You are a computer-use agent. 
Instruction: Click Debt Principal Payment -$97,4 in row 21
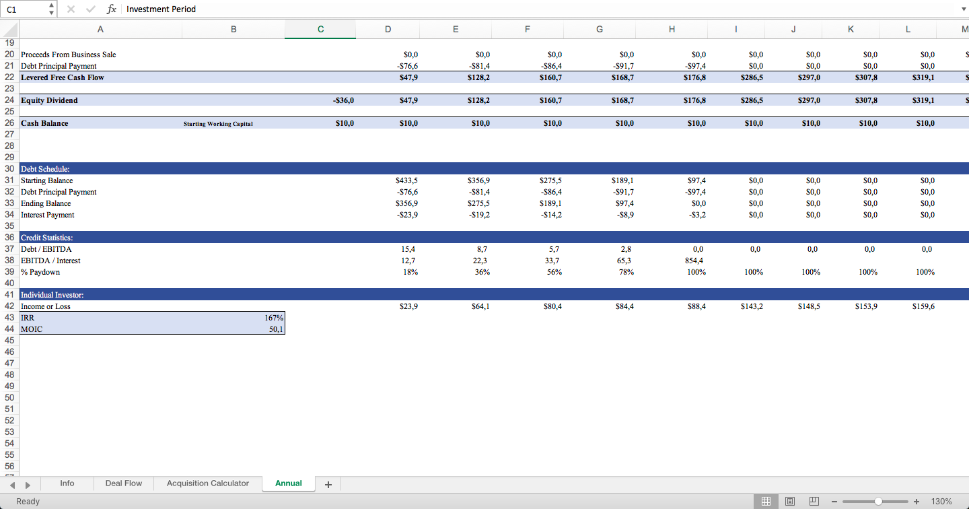tap(694, 66)
